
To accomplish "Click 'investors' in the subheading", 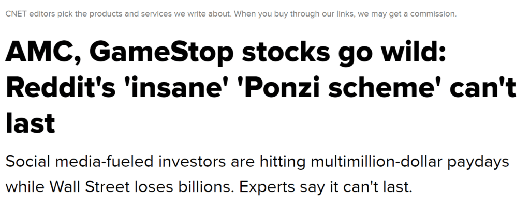I will [x=192, y=162].
